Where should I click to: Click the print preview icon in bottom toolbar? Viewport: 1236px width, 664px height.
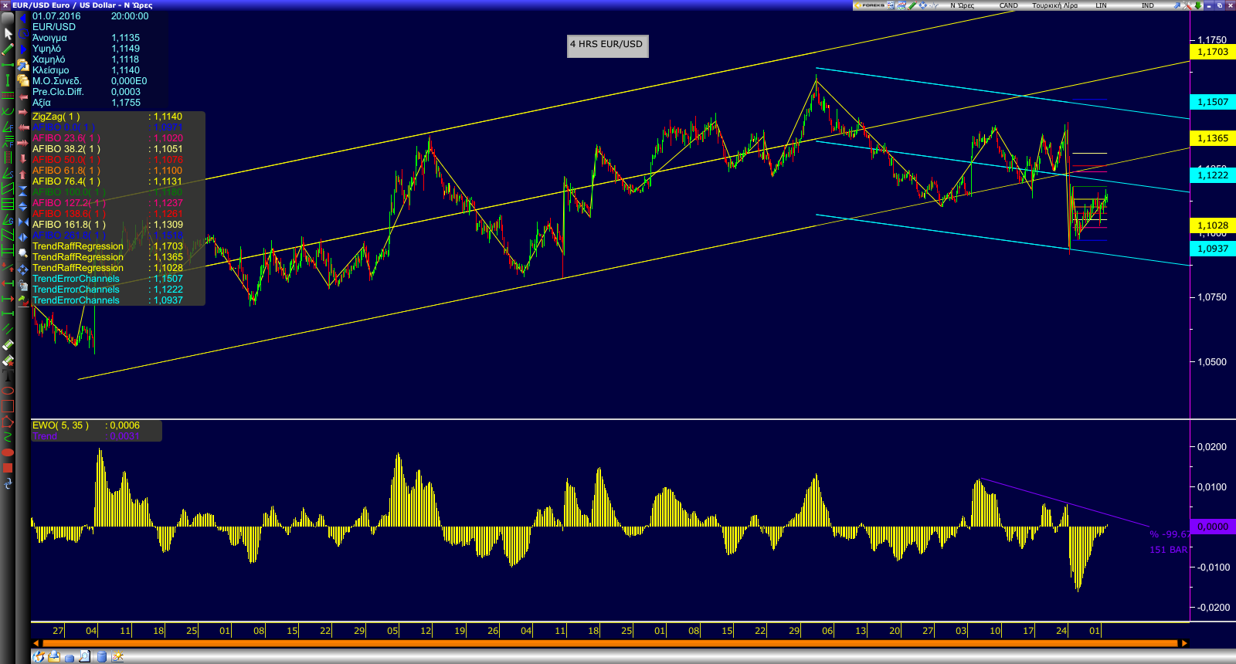[x=85, y=656]
